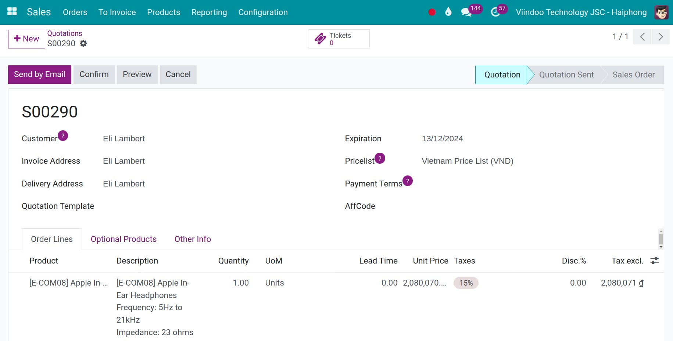The width and height of the screenshot is (673, 341).
Task: Confirm the quotation
Action: [x=94, y=75]
